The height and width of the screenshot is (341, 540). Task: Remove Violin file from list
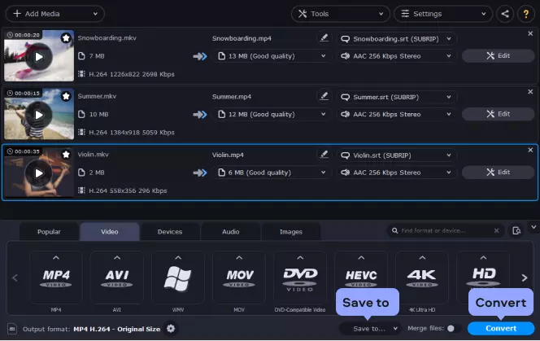[x=530, y=150]
